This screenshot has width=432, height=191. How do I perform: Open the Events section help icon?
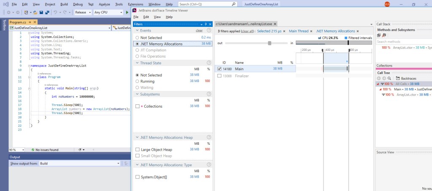209,31
